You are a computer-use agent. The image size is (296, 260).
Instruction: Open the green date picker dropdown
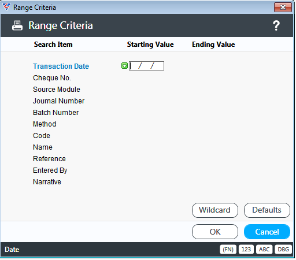point(124,66)
